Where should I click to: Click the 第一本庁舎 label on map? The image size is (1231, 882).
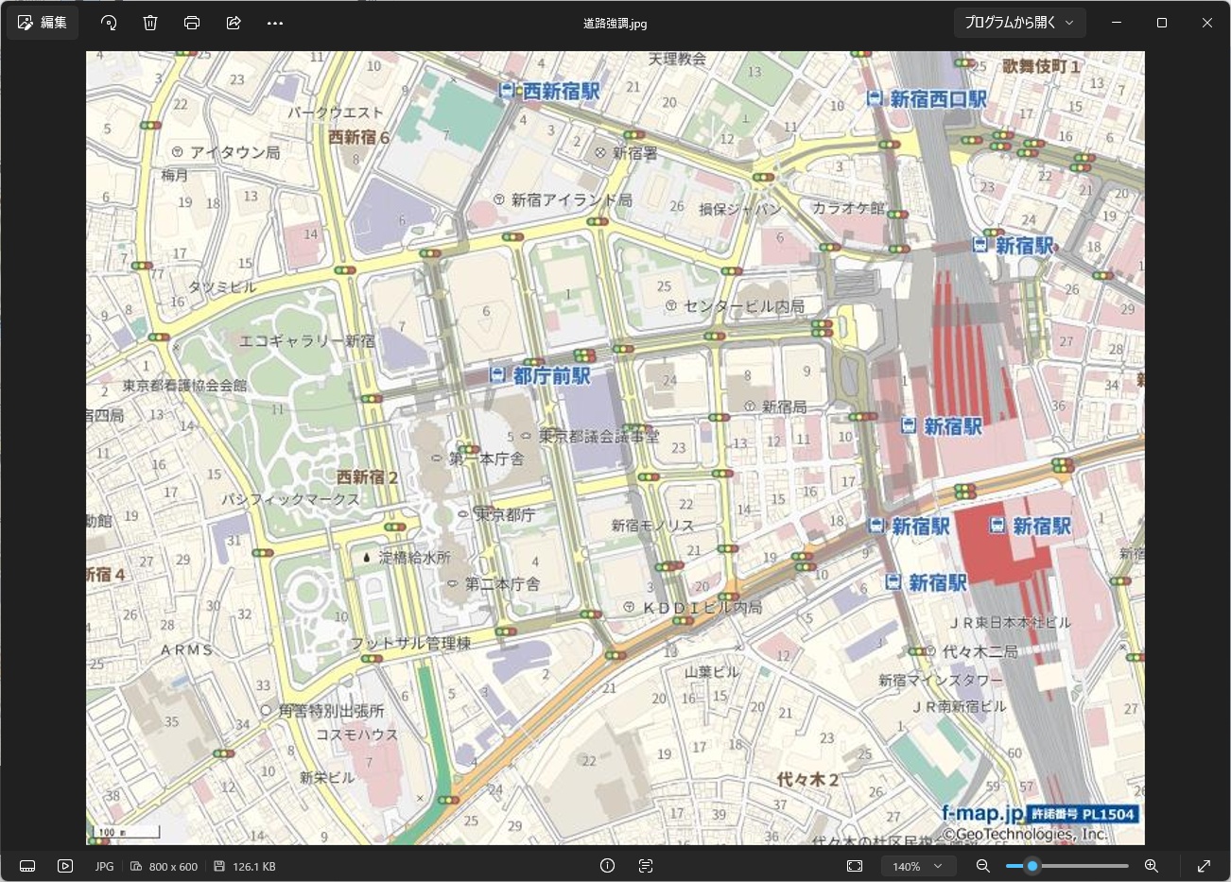486,458
